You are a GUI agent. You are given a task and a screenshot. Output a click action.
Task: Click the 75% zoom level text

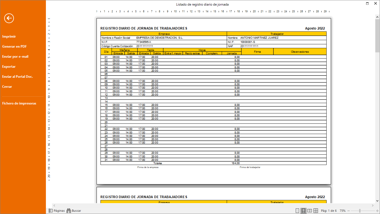coord(342,211)
